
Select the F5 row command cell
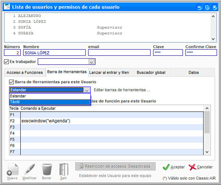click(112, 139)
